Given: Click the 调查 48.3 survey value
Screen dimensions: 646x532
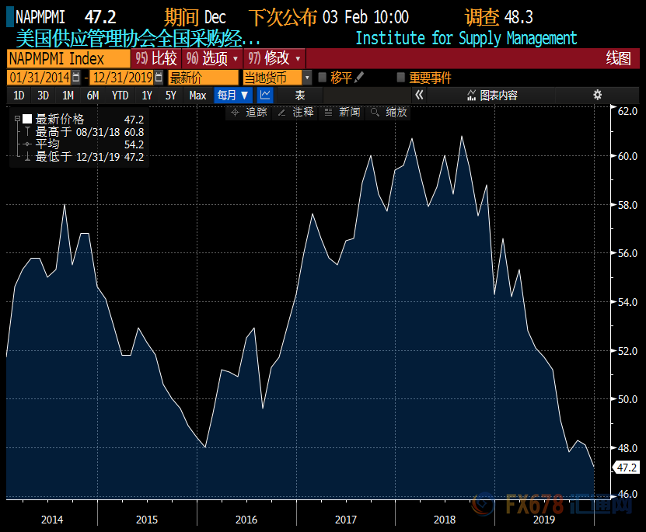Looking at the screenshot, I should [498, 17].
